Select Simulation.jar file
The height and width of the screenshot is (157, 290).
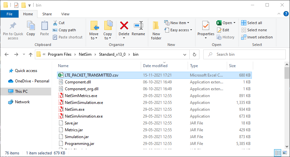(154, 137)
